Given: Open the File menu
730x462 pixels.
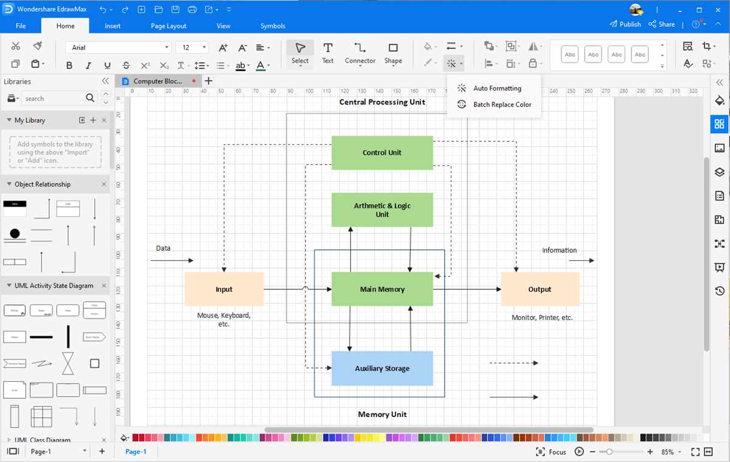Looking at the screenshot, I should (x=21, y=26).
